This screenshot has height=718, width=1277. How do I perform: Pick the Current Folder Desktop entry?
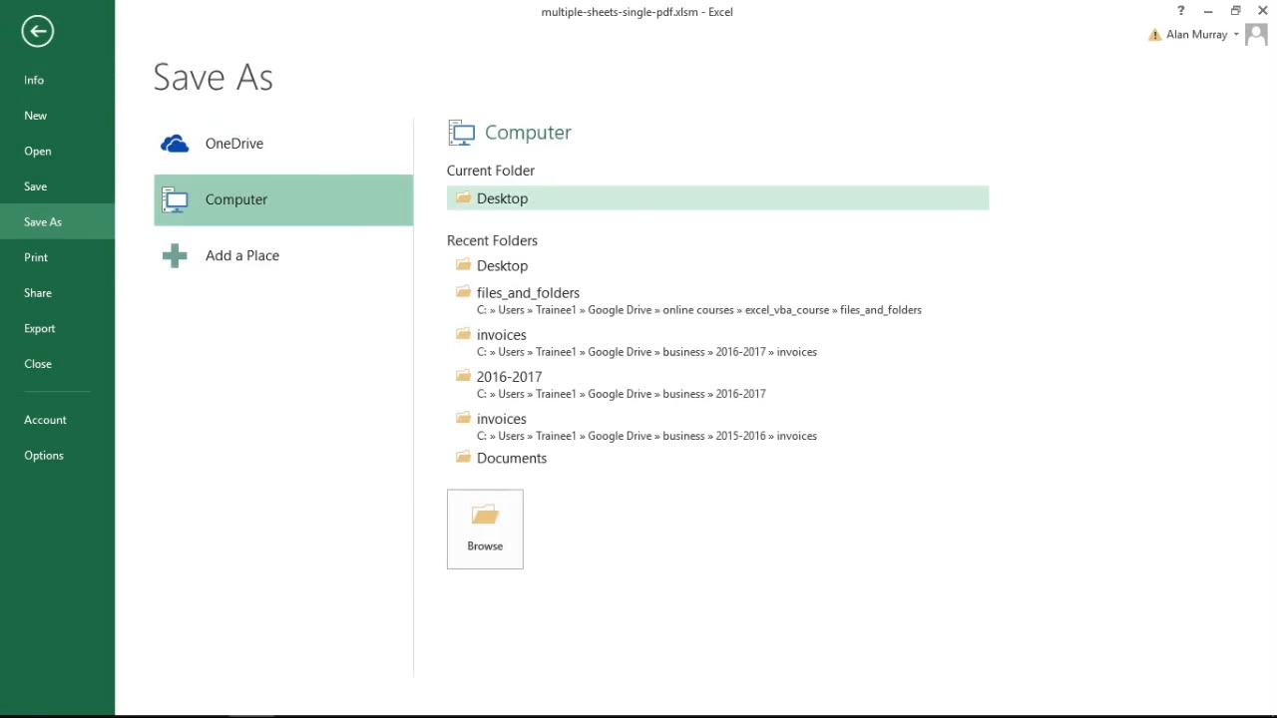click(x=717, y=198)
